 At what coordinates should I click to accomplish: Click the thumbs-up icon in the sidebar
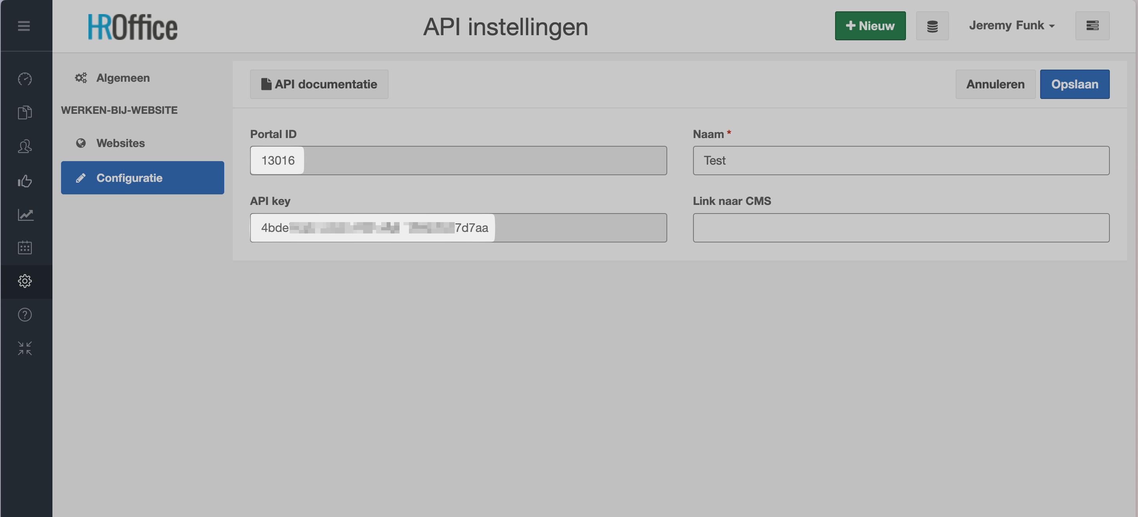tap(25, 181)
